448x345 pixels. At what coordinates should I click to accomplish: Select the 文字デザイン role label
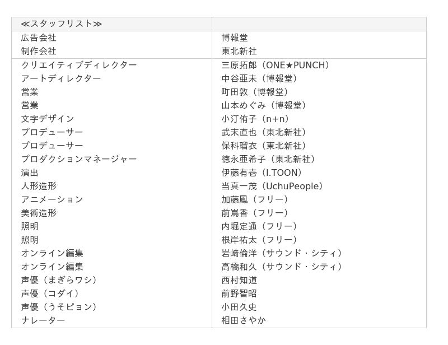pos(48,119)
